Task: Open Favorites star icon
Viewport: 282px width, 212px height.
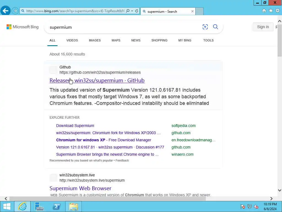Action: tap(271, 11)
